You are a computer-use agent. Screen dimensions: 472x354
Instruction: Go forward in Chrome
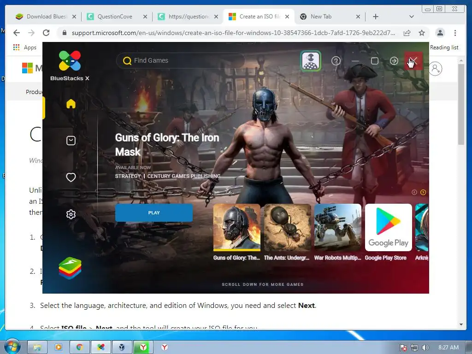(31, 33)
